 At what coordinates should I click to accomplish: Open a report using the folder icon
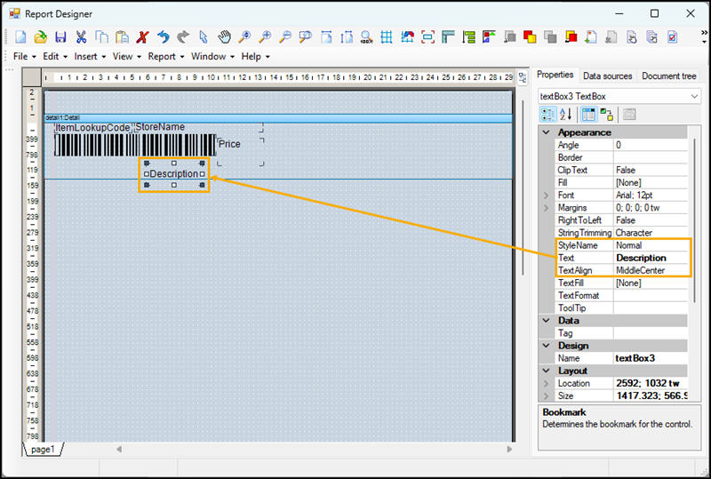coord(40,36)
